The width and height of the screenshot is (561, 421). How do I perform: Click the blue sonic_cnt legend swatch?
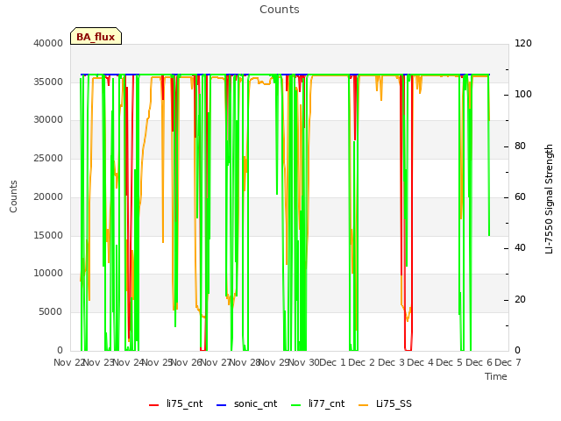pos(222,405)
